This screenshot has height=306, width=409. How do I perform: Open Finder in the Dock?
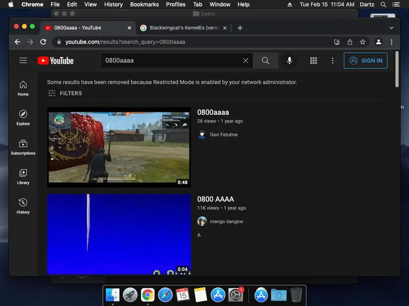coord(112,295)
